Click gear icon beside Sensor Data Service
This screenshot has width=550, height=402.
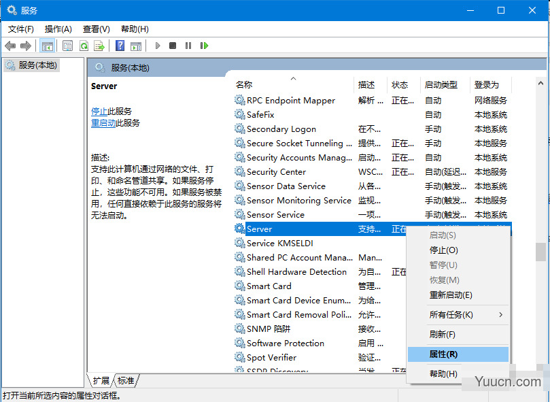[x=239, y=186]
